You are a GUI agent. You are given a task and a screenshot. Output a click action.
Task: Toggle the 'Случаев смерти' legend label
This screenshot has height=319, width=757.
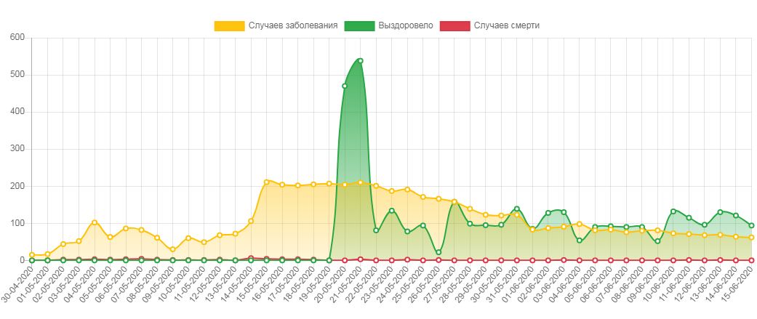pyautogui.click(x=506, y=25)
